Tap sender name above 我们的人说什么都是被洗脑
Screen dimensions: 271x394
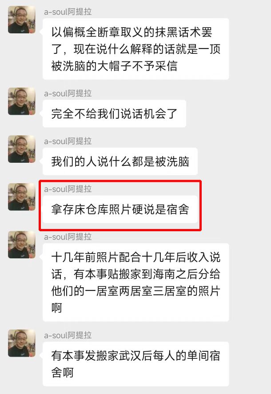pos(68,141)
